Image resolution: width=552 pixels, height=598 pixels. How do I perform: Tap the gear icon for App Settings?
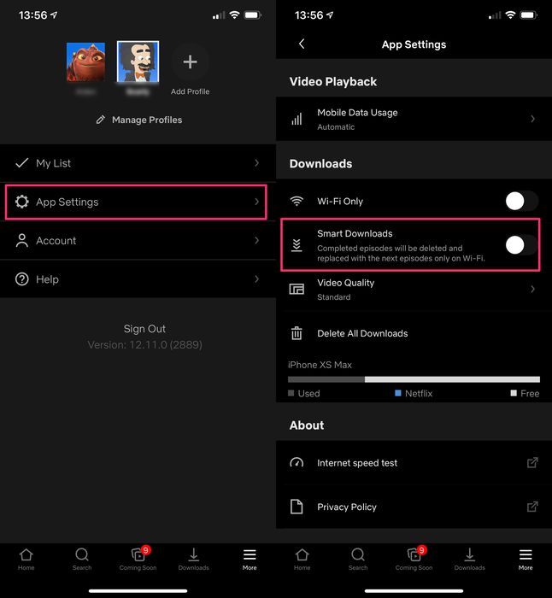(x=21, y=202)
